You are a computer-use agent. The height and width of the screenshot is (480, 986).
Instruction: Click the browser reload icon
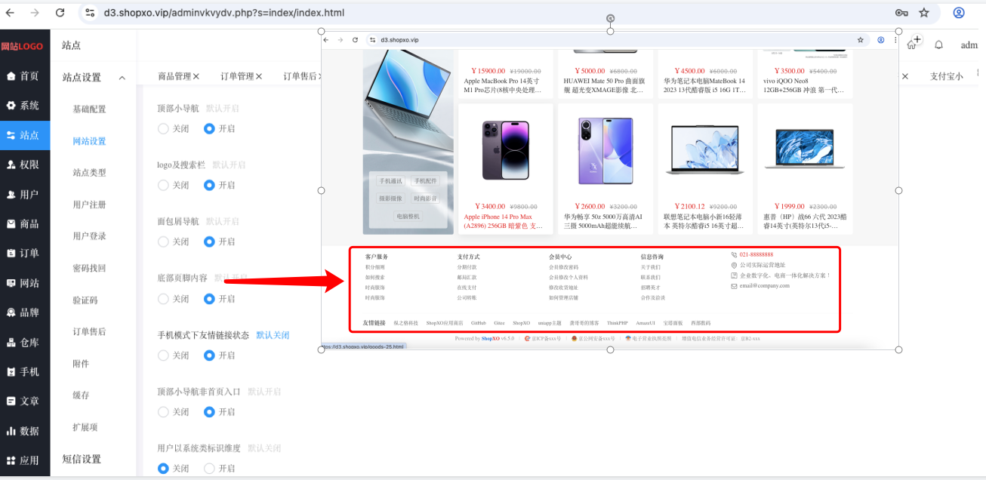pyautogui.click(x=60, y=13)
